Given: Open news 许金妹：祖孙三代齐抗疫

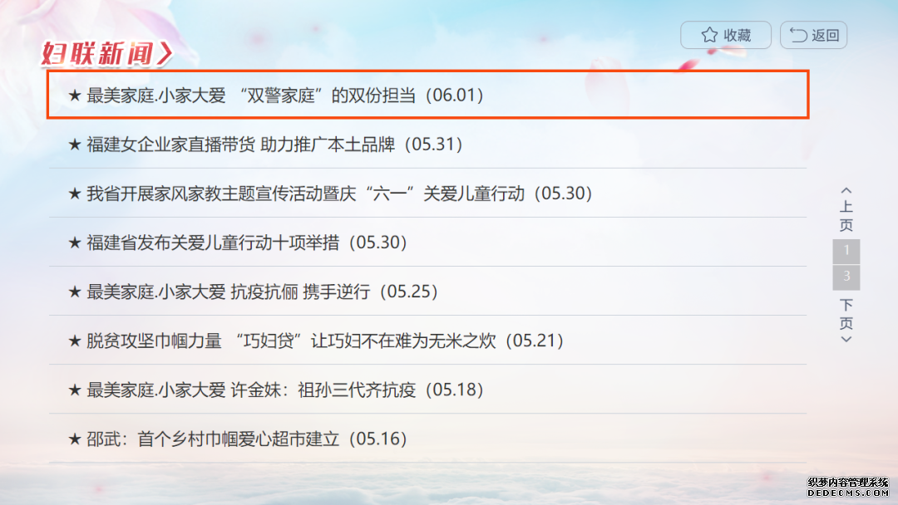Looking at the screenshot, I should pos(428,390).
